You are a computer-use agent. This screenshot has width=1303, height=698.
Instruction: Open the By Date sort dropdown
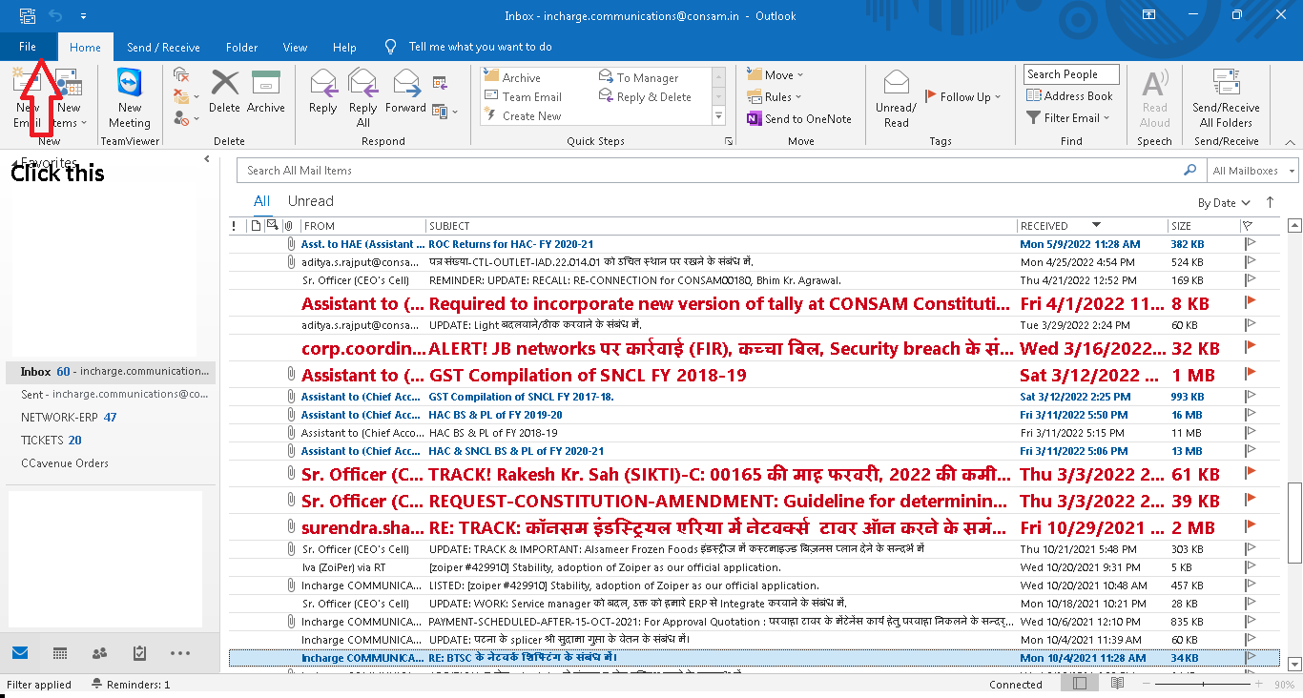[1224, 203]
